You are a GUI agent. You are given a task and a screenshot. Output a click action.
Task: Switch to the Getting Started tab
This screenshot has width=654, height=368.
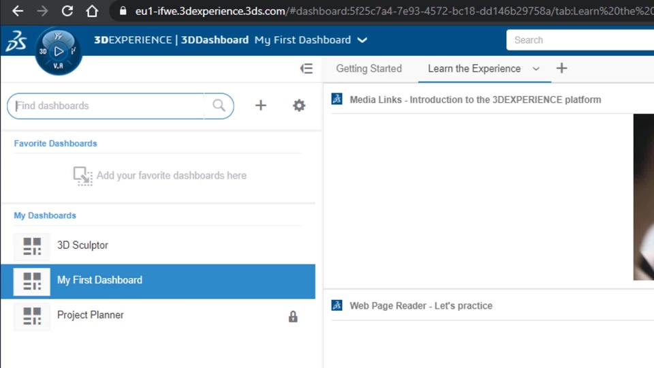(x=369, y=69)
